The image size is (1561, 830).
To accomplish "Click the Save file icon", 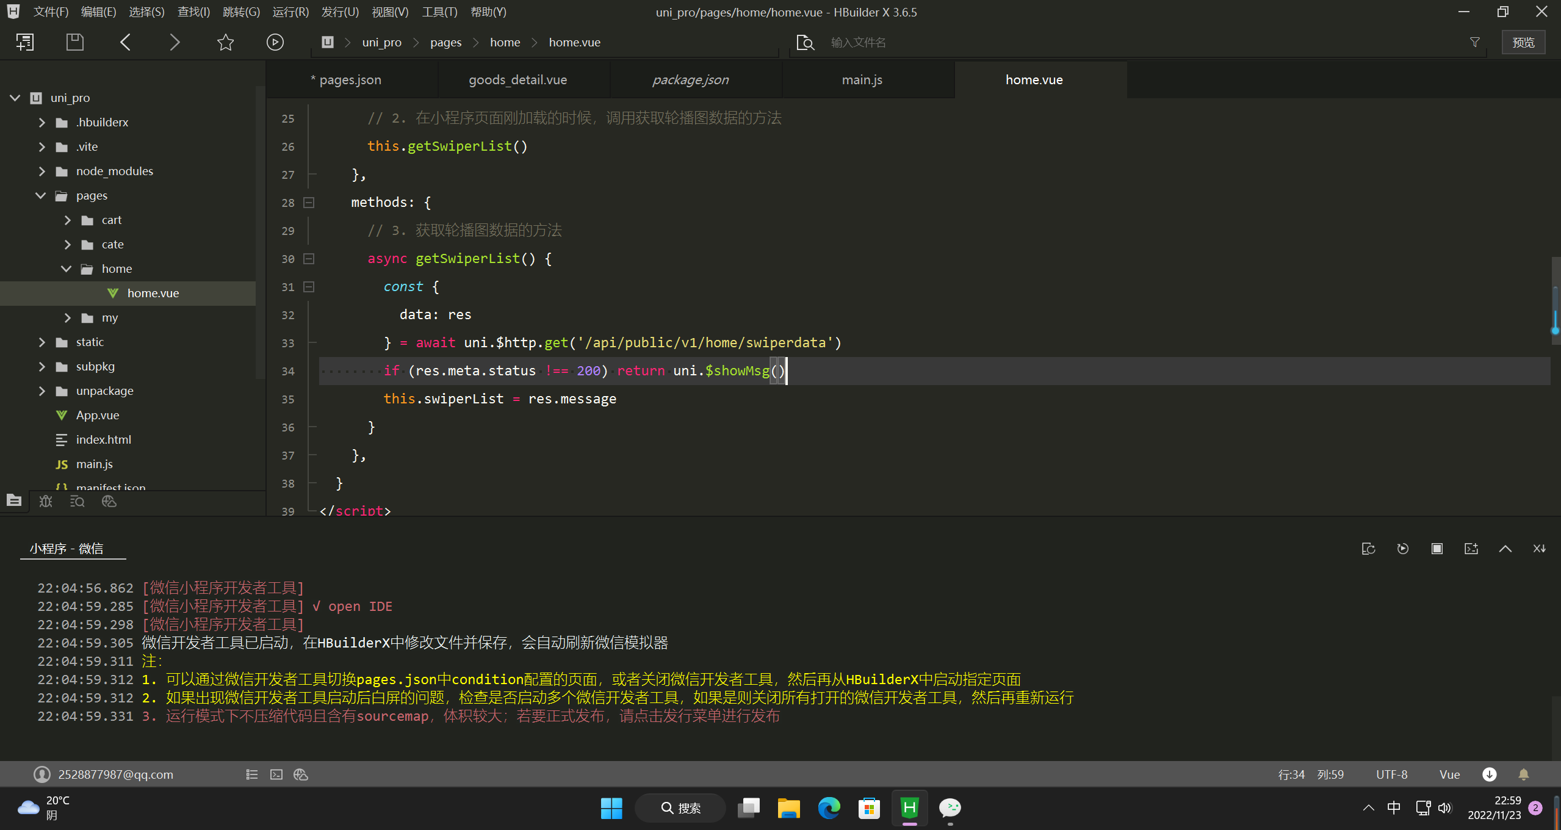I will (74, 42).
